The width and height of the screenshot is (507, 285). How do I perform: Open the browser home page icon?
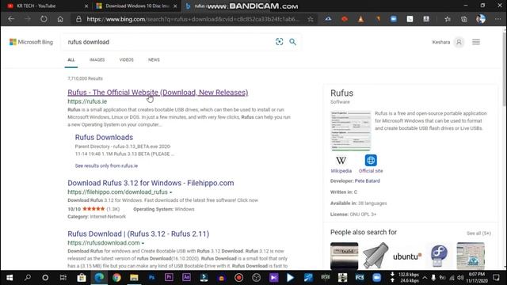[60, 19]
